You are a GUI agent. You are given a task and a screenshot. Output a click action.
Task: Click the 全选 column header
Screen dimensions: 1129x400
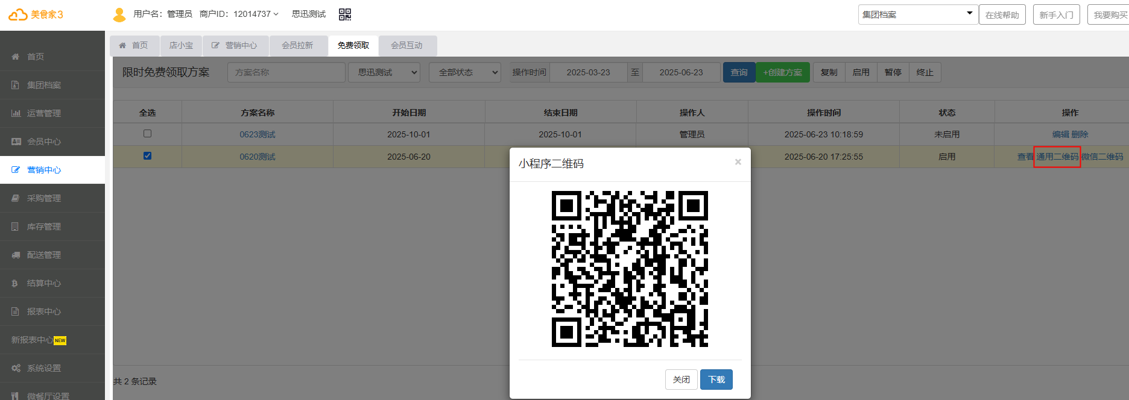pyautogui.click(x=147, y=113)
